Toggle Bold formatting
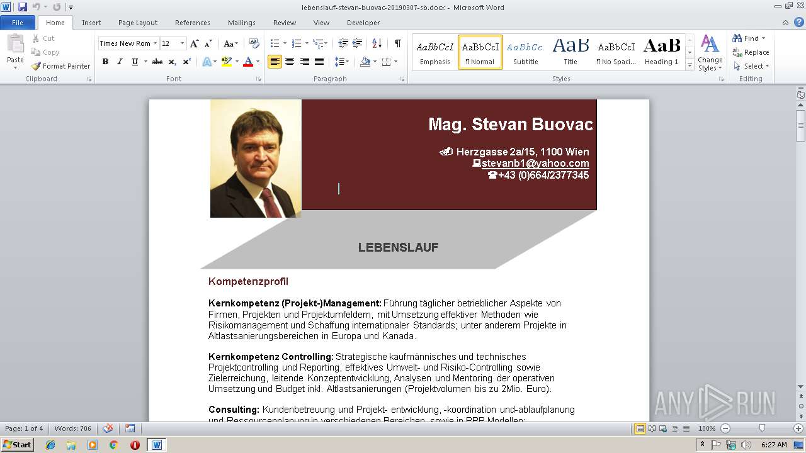 click(105, 62)
